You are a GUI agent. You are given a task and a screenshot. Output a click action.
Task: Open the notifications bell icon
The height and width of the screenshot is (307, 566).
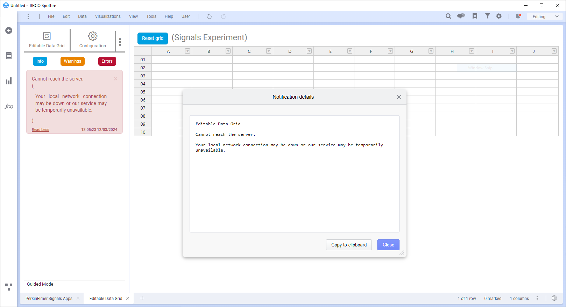tap(518, 16)
